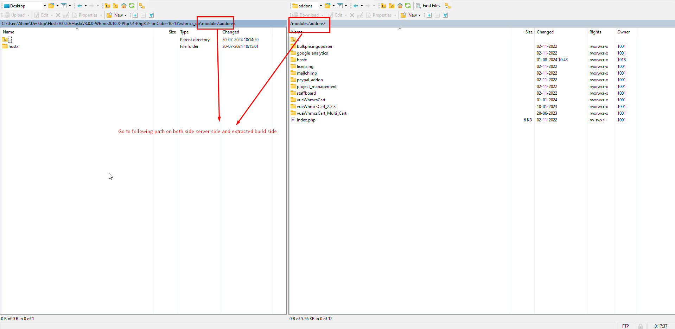The image size is (675, 329).
Task: Click select files plus icon in local toolbar
Action: pos(135,15)
